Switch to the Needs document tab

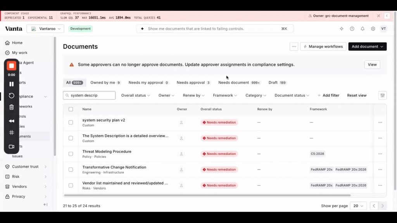[x=239, y=83]
